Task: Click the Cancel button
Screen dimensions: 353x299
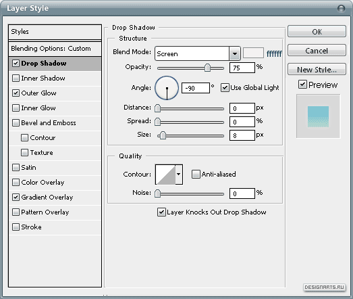Action: pos(317,50)
